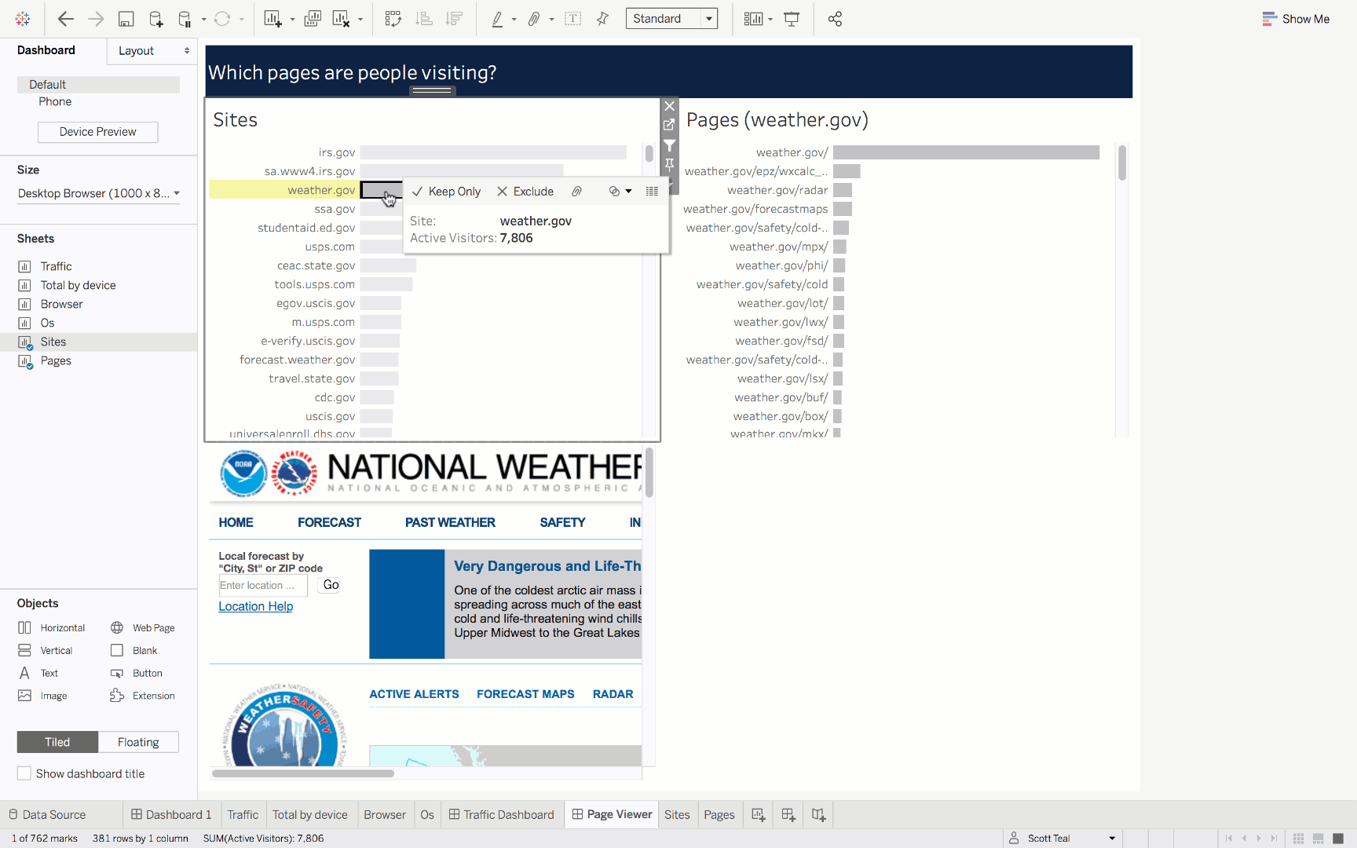Click the Swap rows and columns icon

pyautogui.click(x=393, y=19)
